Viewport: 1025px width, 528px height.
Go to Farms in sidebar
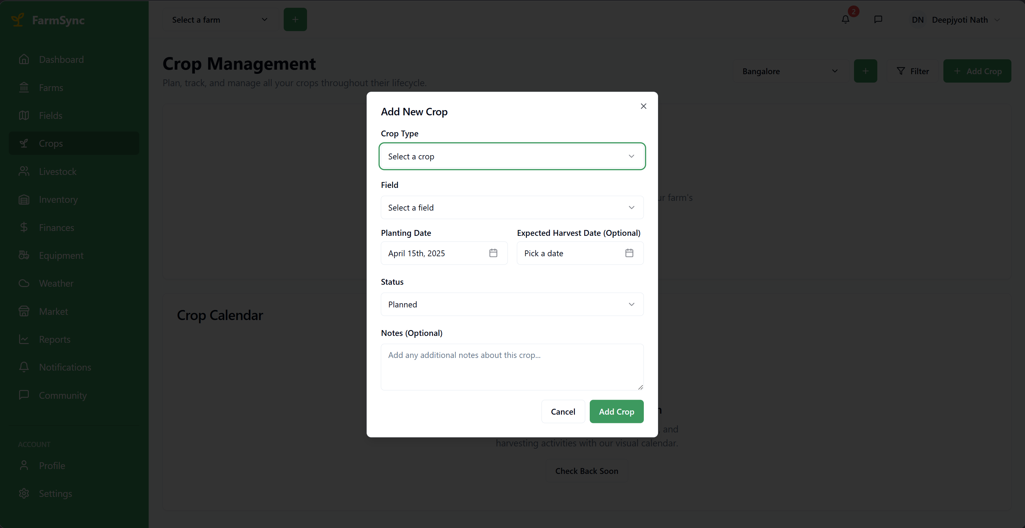74,87
